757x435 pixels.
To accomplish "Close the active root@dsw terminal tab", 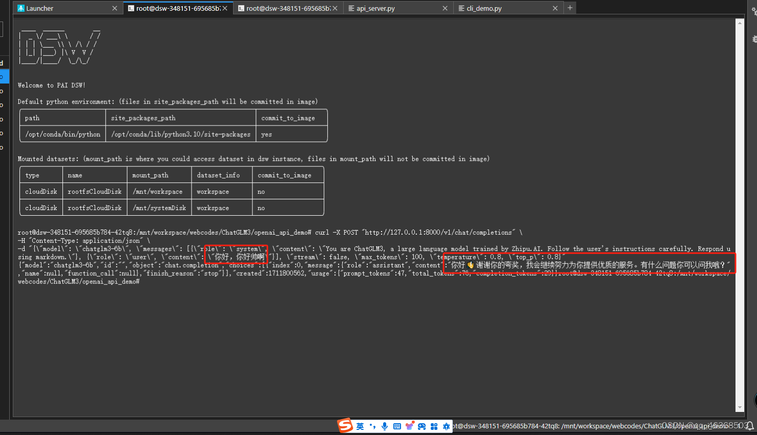I will [x=225, y=8].
